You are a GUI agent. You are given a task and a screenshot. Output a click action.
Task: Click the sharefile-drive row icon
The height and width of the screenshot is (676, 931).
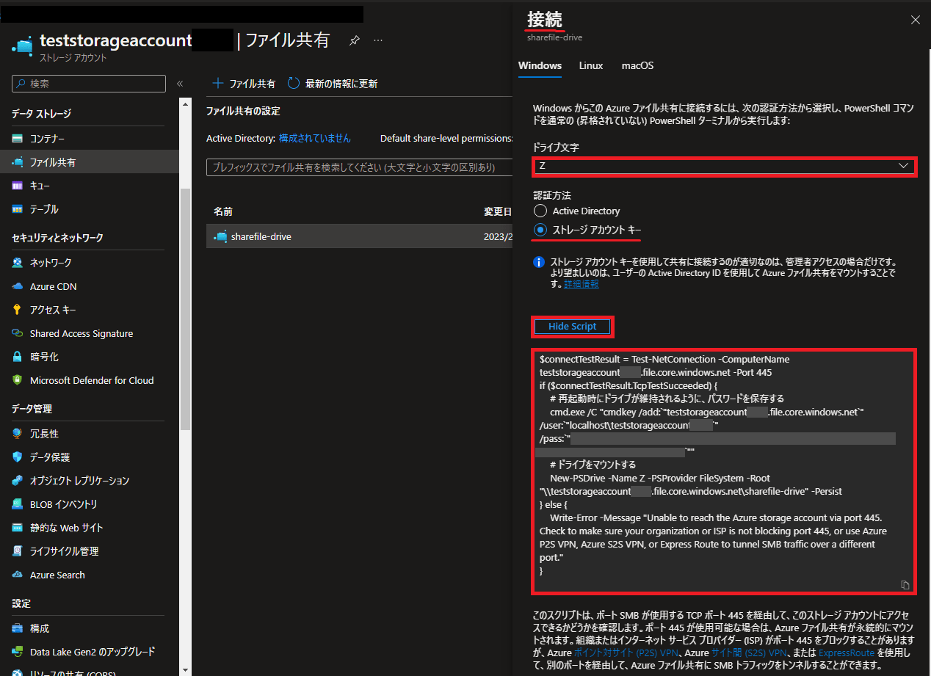click(x=220, y=236)
